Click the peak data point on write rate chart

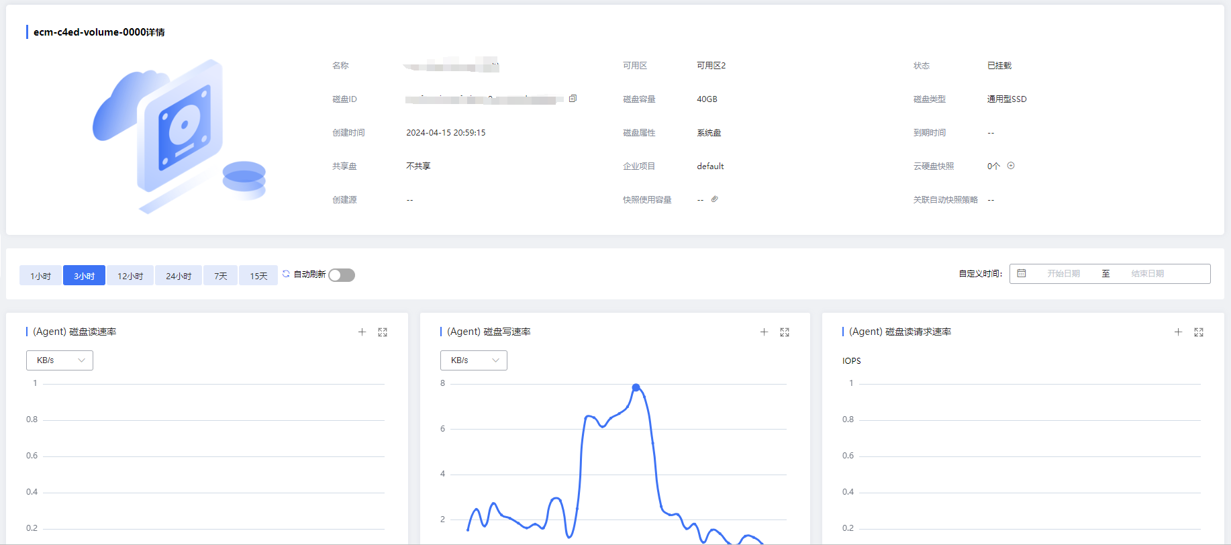pyautogui.click(x=636, y=387)
